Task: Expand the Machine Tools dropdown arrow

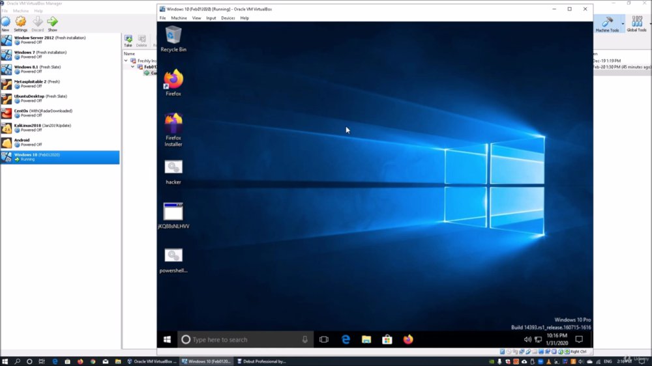Action: click(x=623, y=23)
